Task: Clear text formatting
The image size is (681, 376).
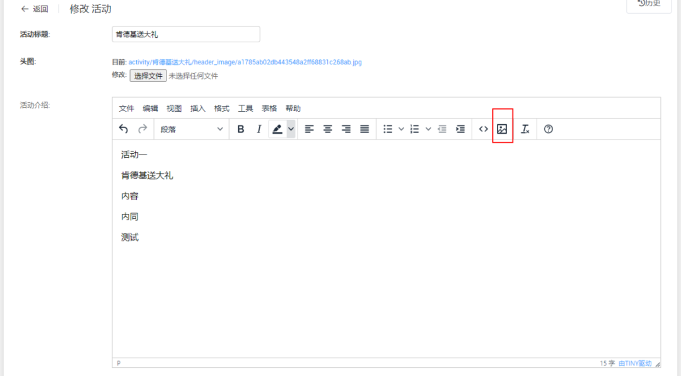Action: click(525, 129)
